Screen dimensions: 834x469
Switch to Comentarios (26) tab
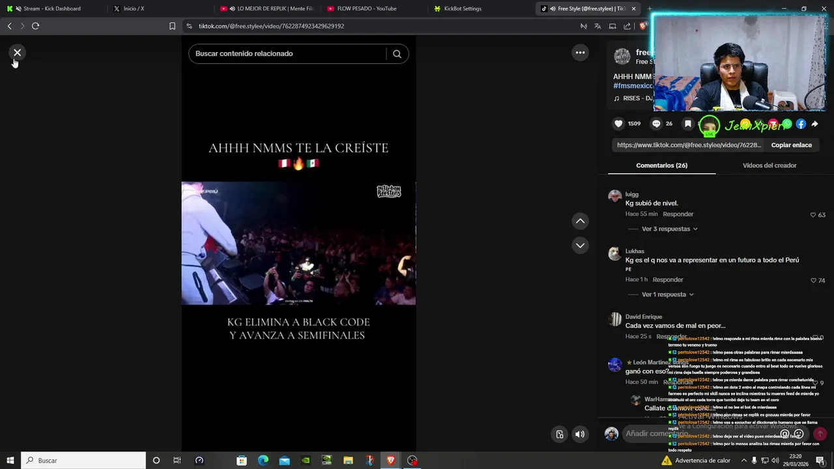661,165
